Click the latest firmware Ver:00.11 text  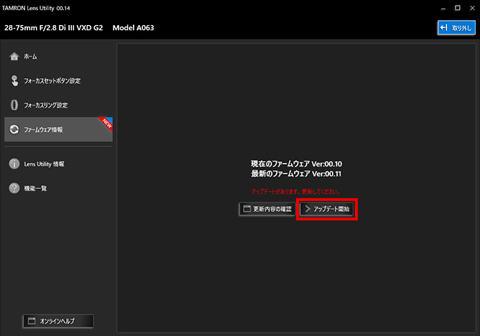[296, 174]
